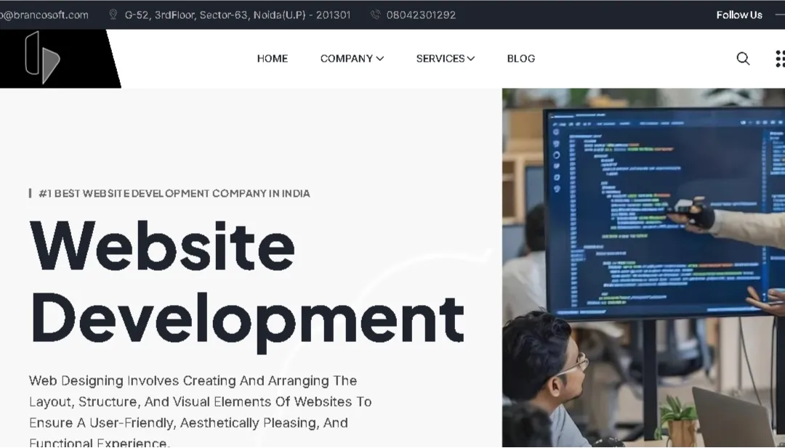Image resolution: width=785 pixels, height=448 pixels.
Task: Go to the HOME menu item
Action: click(x=273, y=59)
